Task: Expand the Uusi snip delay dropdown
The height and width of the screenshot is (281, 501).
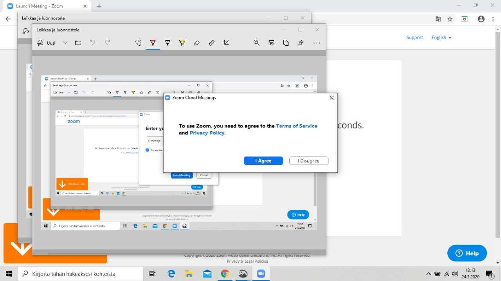Action: click(65, 43)
